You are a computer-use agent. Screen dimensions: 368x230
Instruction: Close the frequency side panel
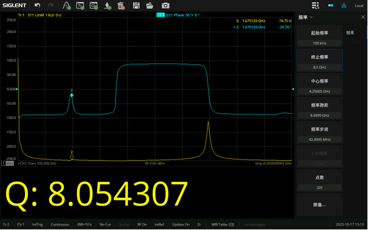363,17
